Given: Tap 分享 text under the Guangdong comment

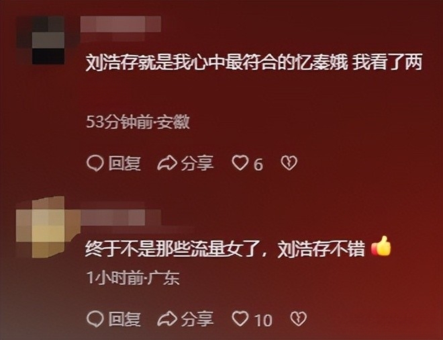Looking at the screenshot, I should tap(197, 319).
